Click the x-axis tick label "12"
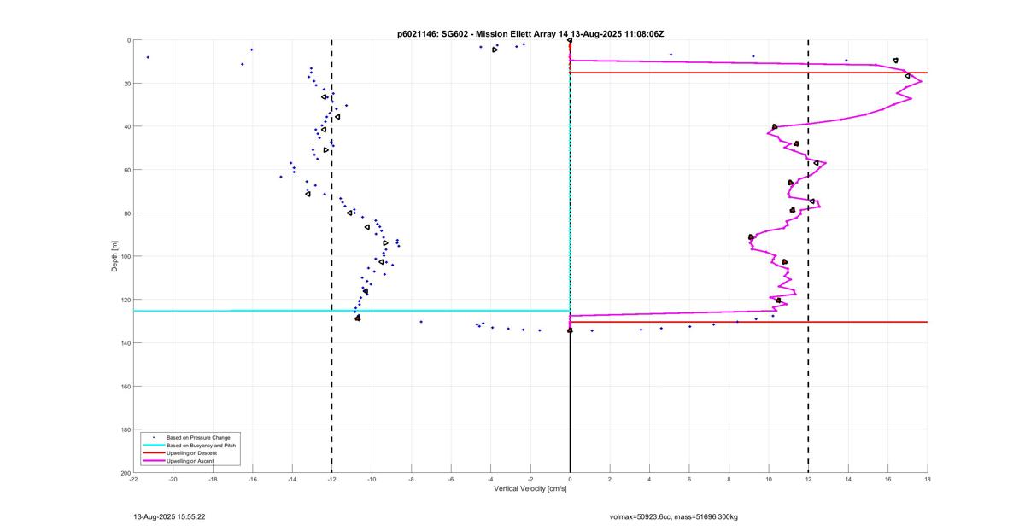1025x531 pixels. click(808, 480)
